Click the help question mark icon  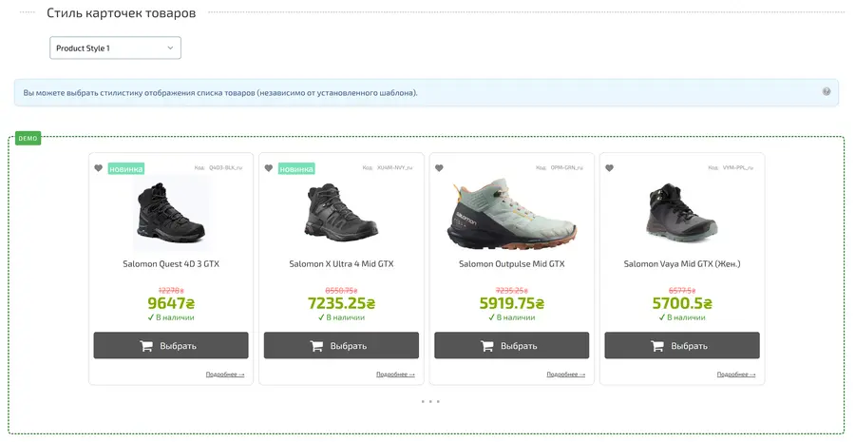pos(826,91)
